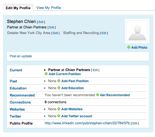The image size is (155, 137).
Task: Open the Add Current Position link
Action: pos(65,74)
